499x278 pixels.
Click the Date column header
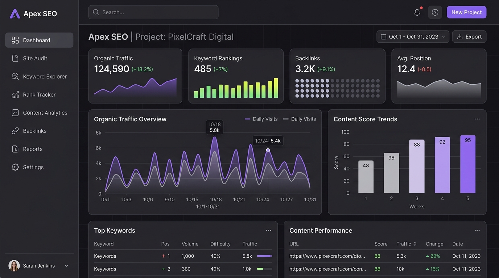point(458,244)
